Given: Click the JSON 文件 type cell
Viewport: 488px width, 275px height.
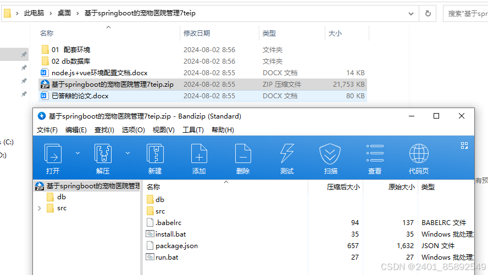Looking at the screenshot, I should pyautogui.click(x=438, y=246).
